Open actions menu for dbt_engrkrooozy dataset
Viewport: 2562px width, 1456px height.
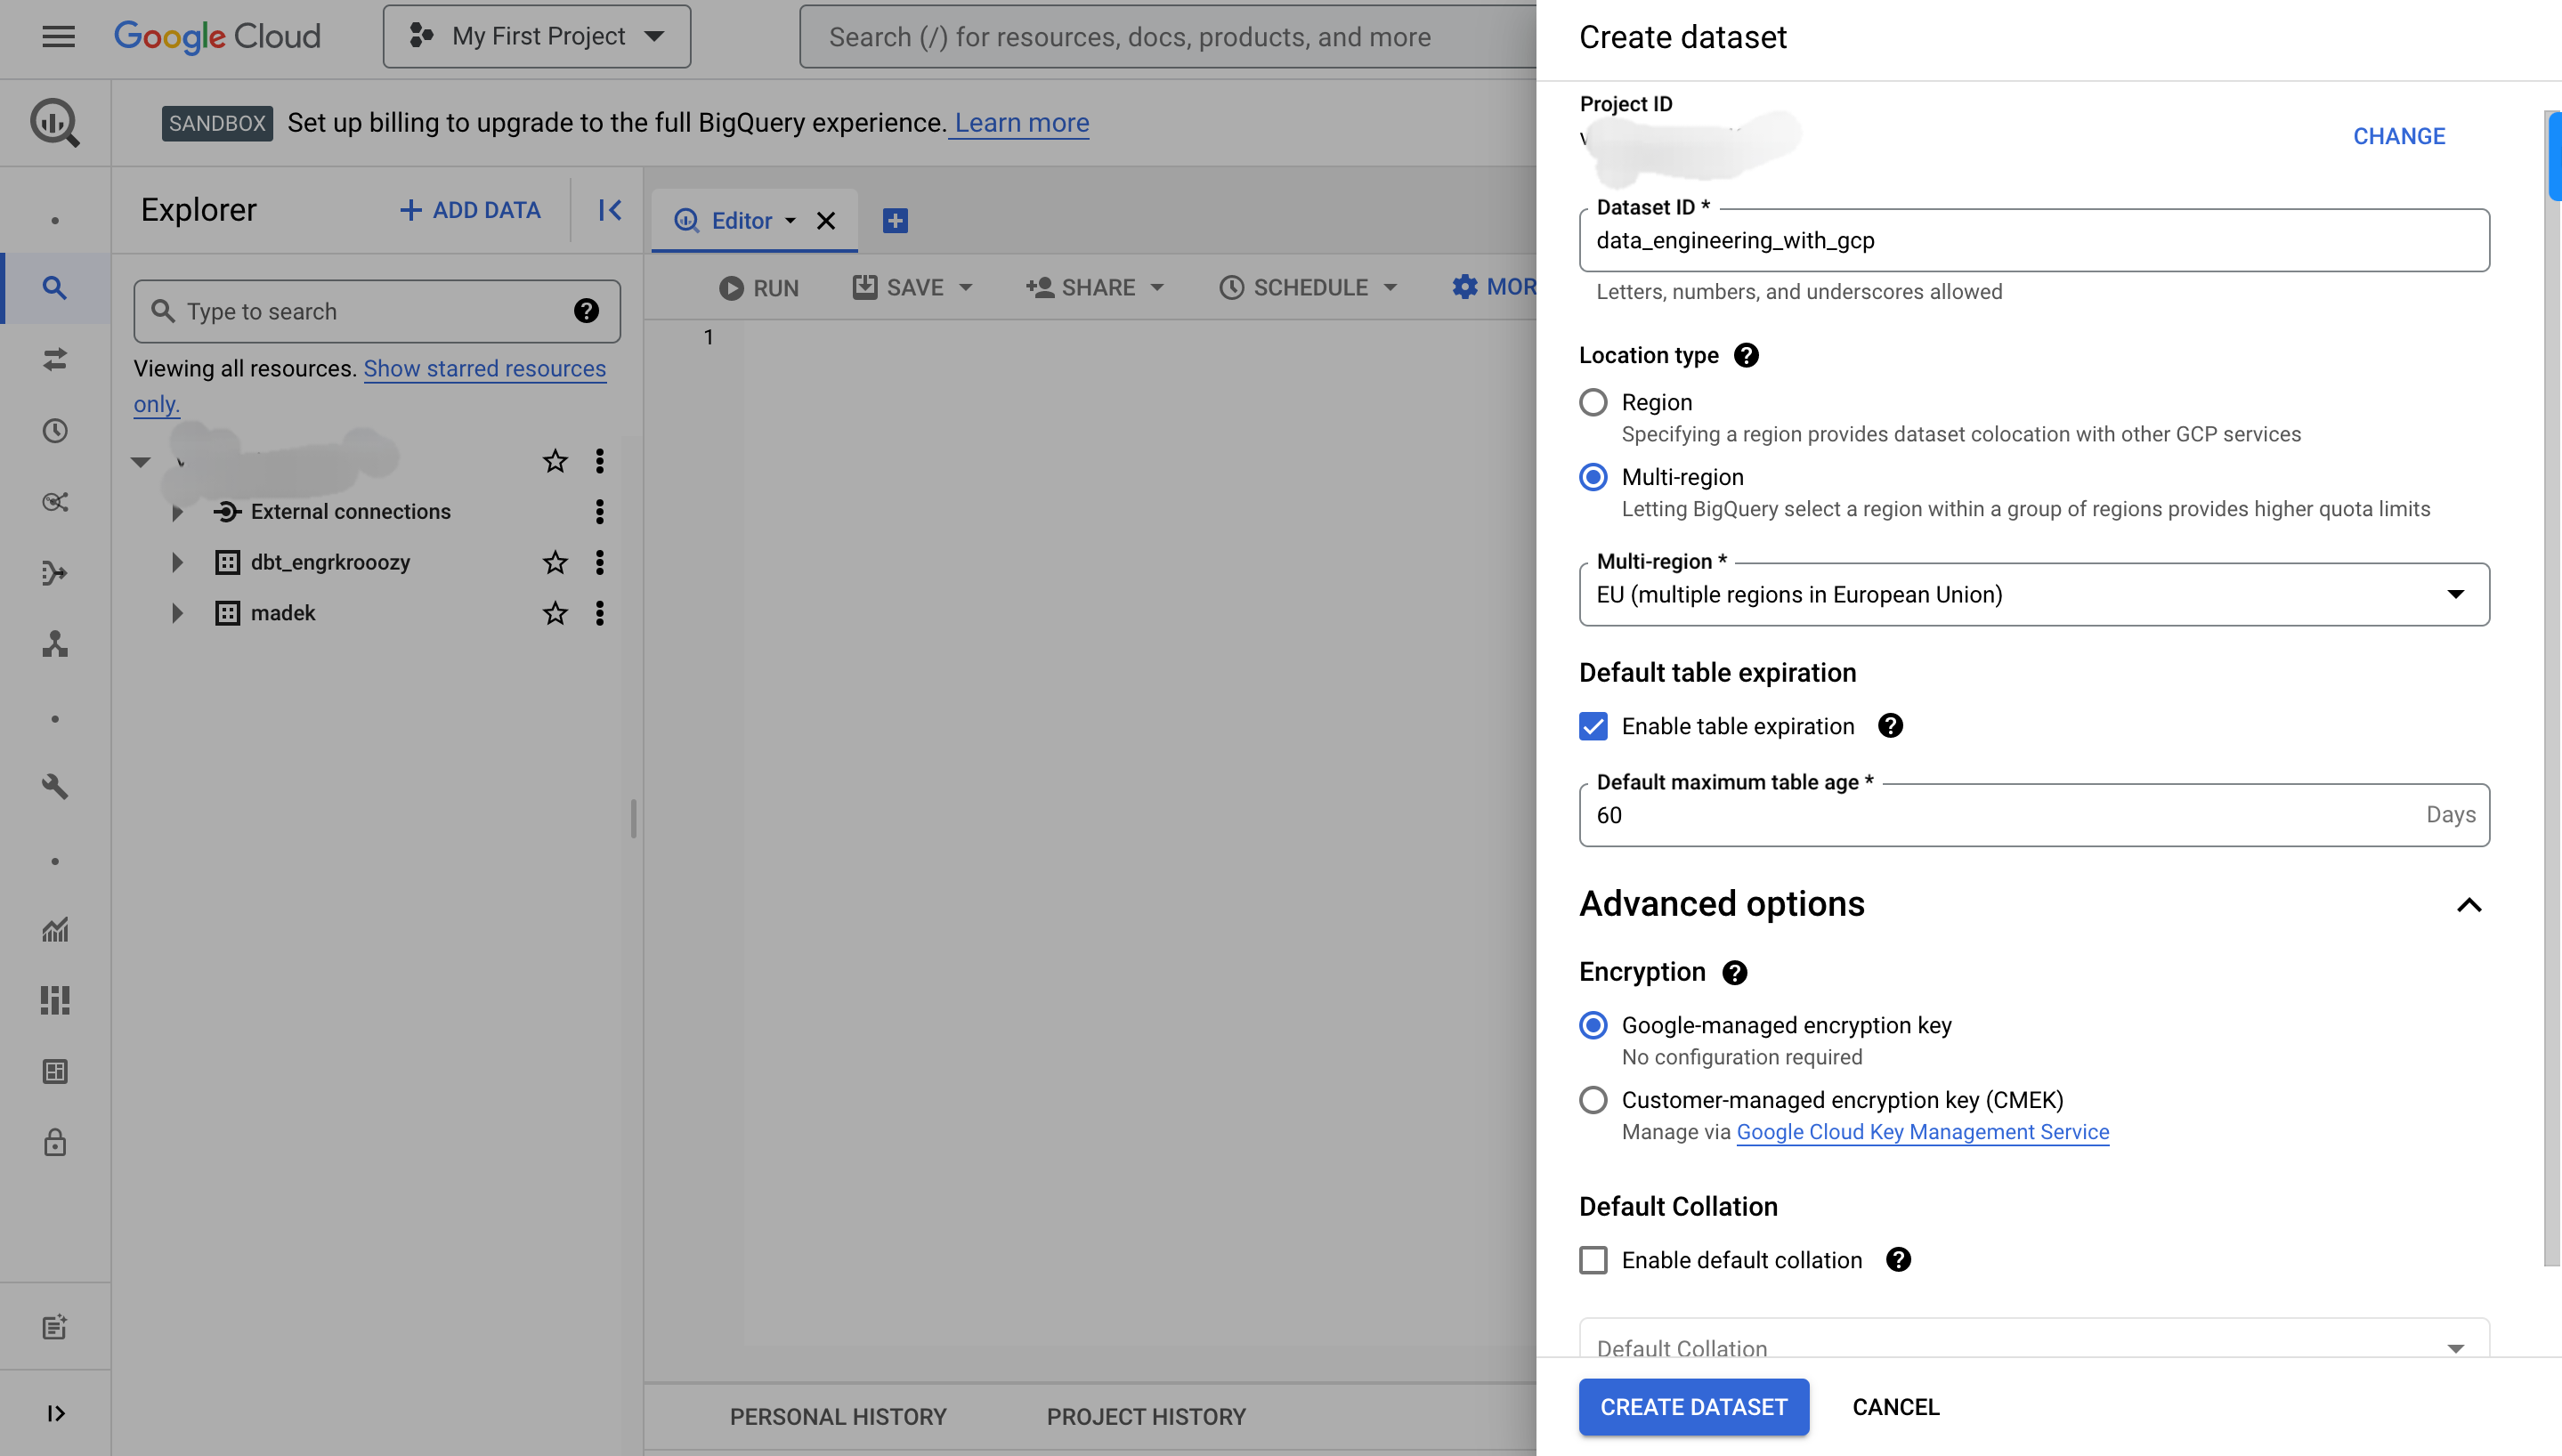(600, 562)
